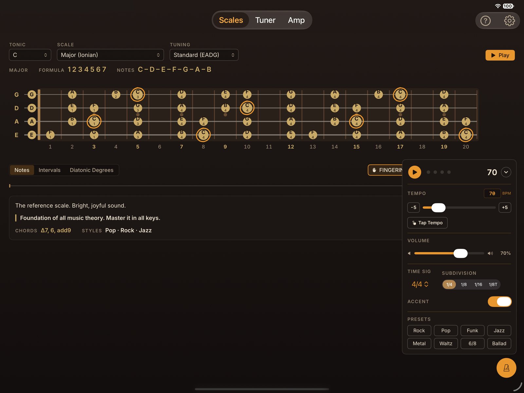Image resolution: width=524 pixels, height=393 pixels.
Task: Open the Tonic C dropdown
Action: (x=30, y=55)
